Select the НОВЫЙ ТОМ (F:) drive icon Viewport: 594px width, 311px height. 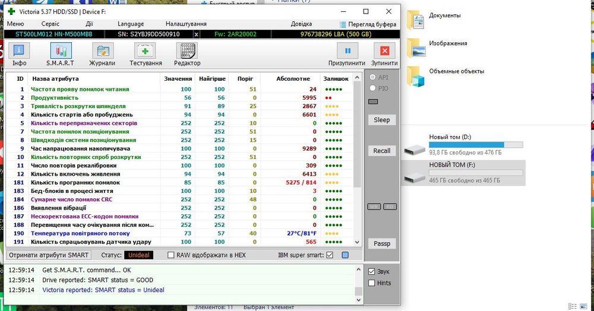(x=415, y=177)
